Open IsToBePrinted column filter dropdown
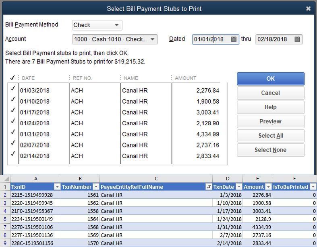Image resolution: width=317 pixels, height=247 pixels. tap(313, 187)
